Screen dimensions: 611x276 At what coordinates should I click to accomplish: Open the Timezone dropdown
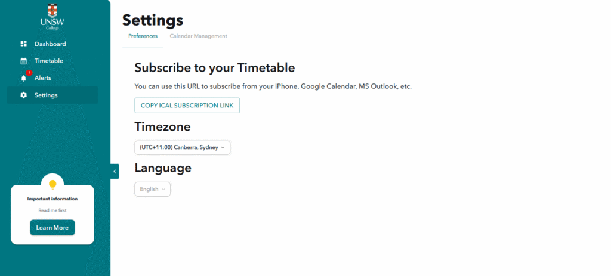(182, 148)
